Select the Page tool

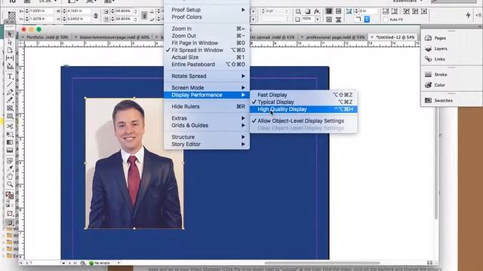10,50
